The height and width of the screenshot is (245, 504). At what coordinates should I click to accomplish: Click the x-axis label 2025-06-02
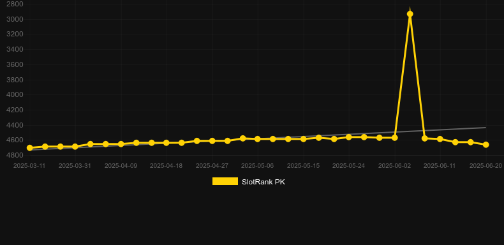[395, 166]
